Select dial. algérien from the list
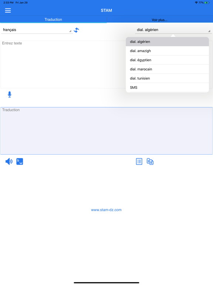The height and width of the screenshot is (285, 213). 168,42
